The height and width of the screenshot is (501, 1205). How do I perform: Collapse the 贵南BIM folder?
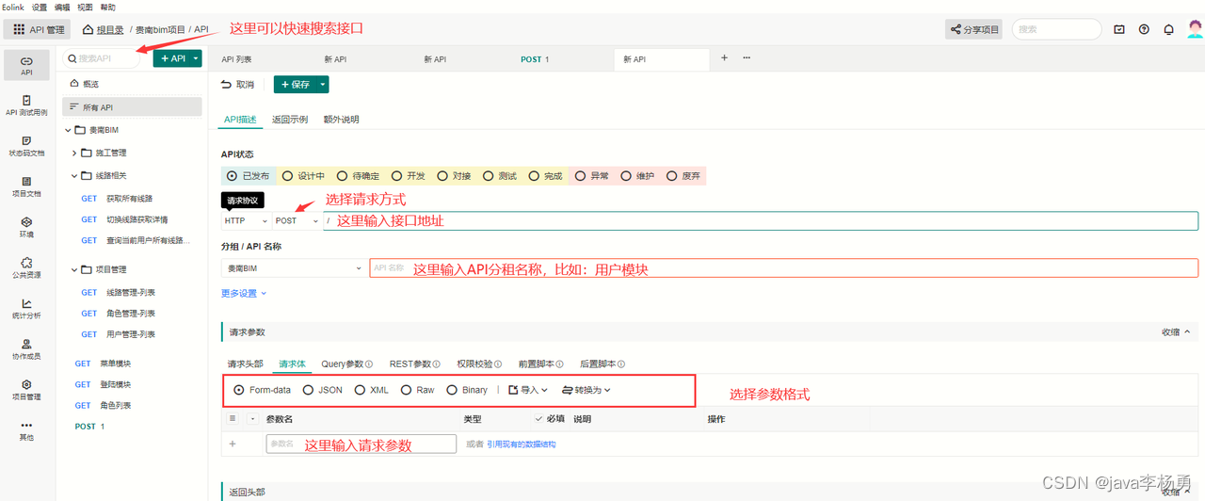pyautogui.click(x=69, y=130)
